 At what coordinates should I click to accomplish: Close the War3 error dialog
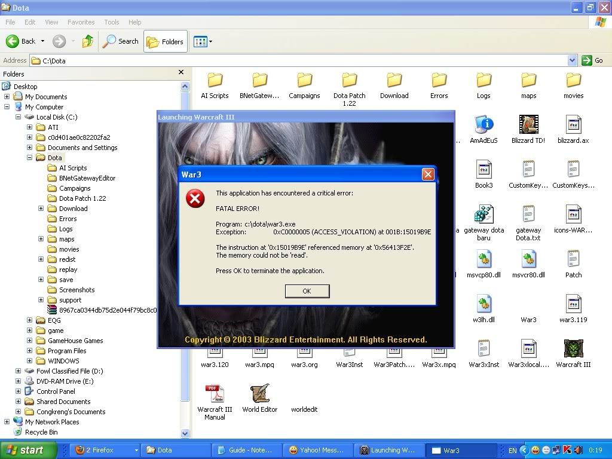pos(428,174)
